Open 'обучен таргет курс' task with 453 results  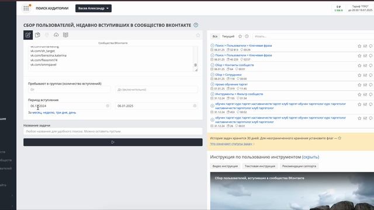point(280,106)
